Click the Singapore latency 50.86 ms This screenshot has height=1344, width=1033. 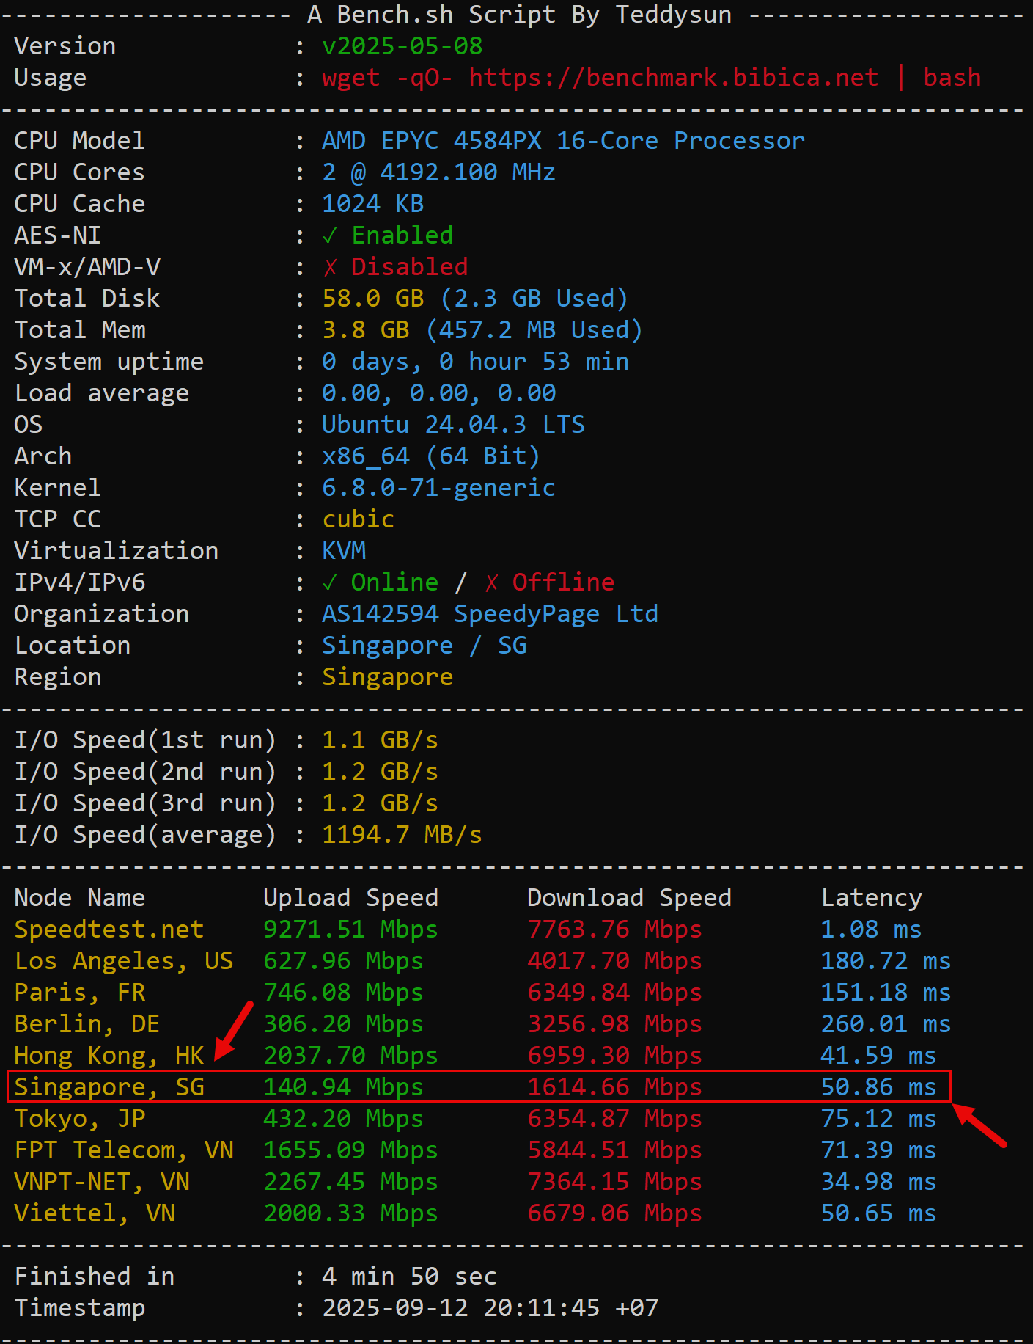(x=878, y=1087)
